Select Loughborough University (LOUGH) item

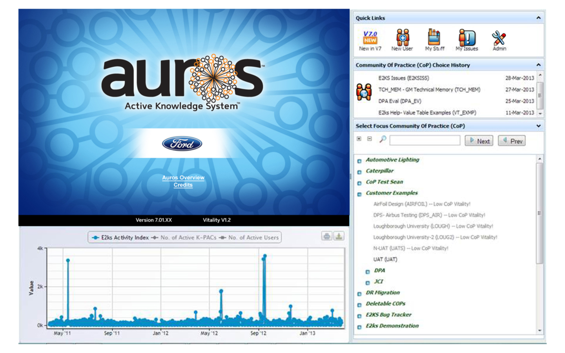433,226
